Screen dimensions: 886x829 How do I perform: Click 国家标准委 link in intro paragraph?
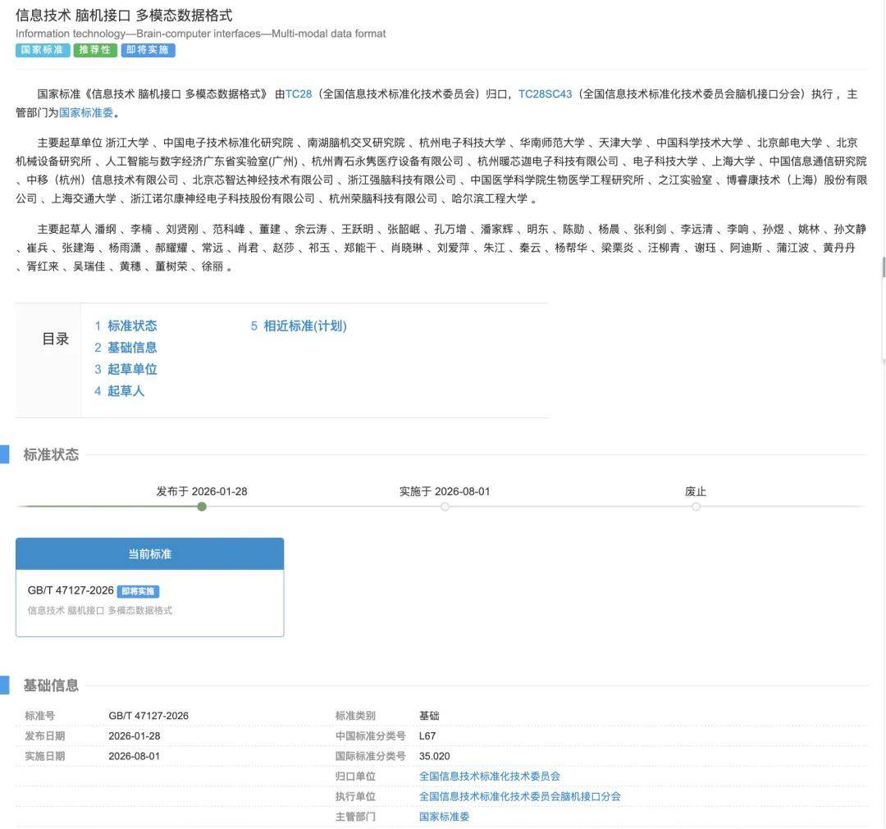86,113
